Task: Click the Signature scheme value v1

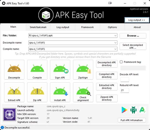Action: pyautogui.click(x=48, y=122)
